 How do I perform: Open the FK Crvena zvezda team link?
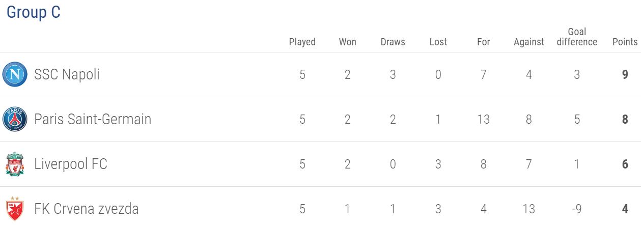[86, 209]
